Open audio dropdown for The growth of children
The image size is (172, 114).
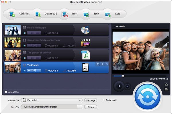tap(34, 58)
